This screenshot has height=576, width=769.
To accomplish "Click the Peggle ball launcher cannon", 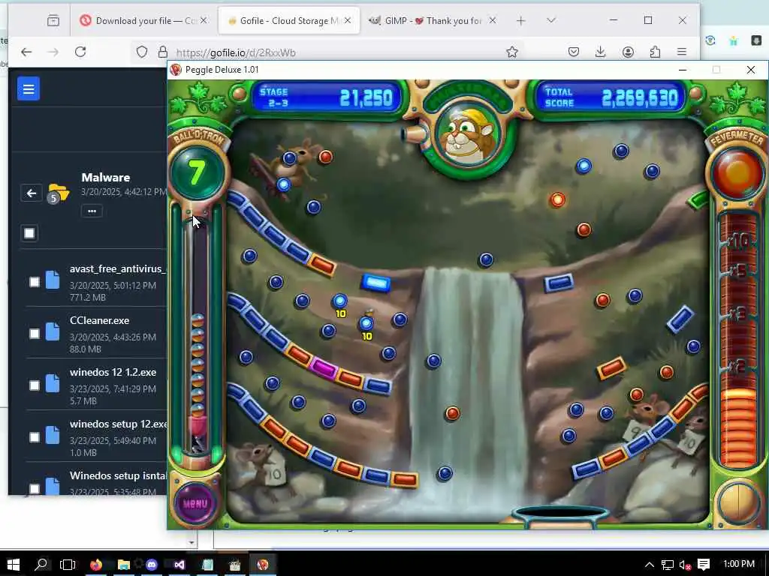I will coord(415,133).
